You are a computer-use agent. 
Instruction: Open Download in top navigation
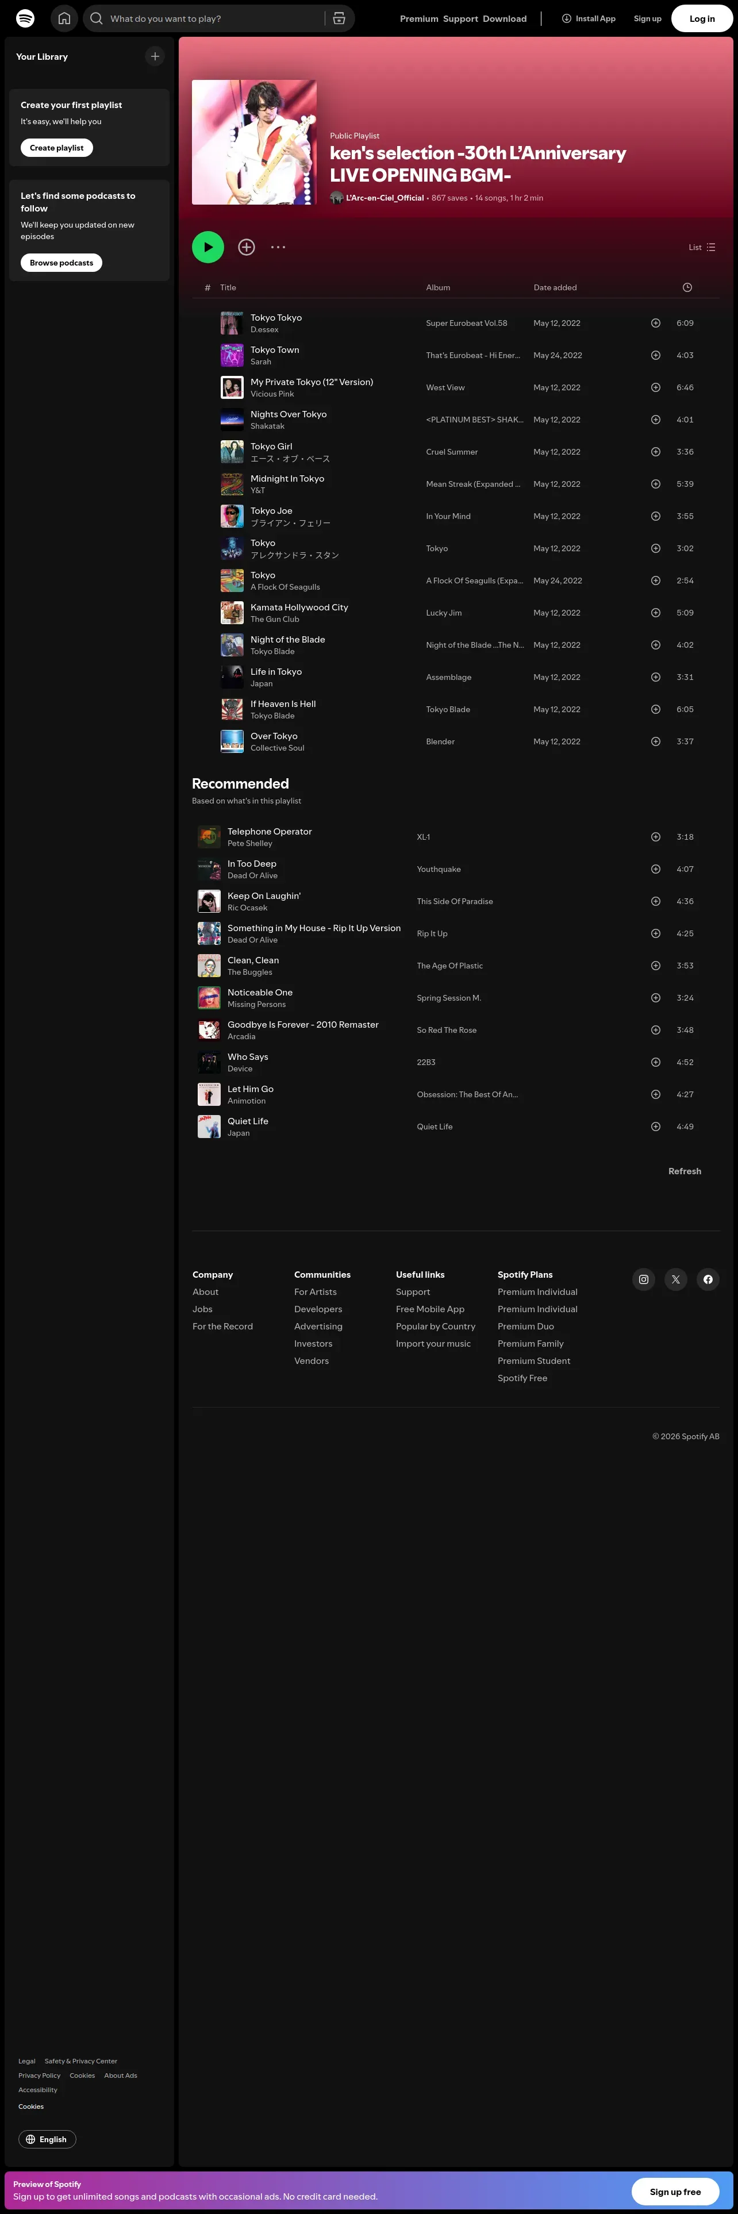(505, 19)
